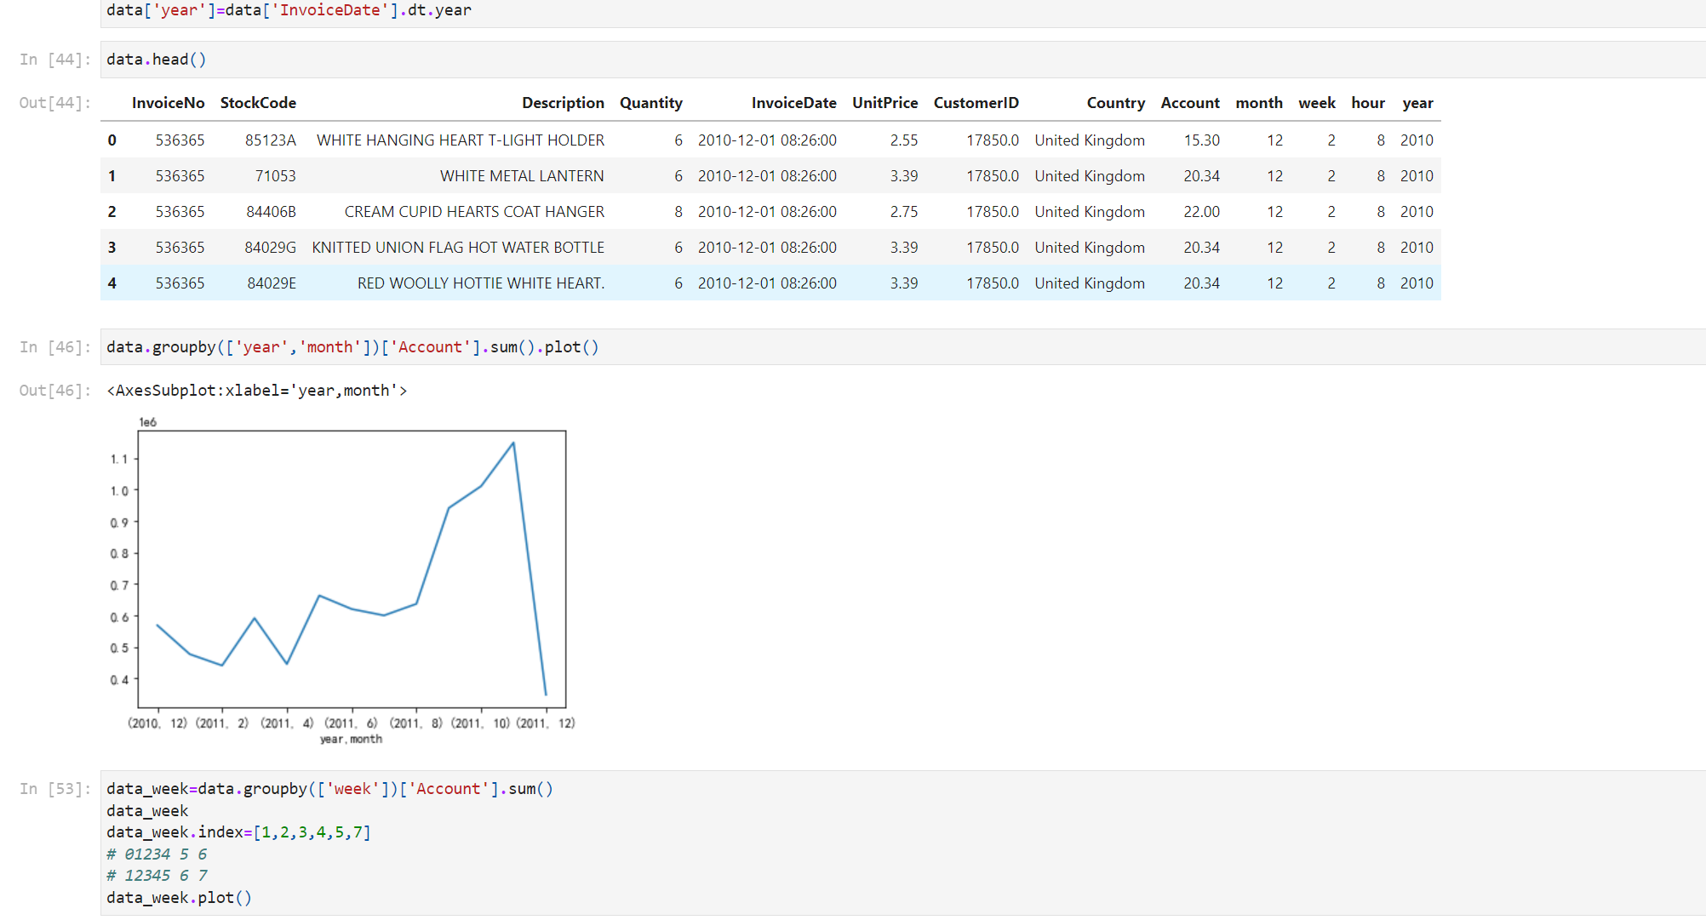Click the week column header
The height and width of the screenshot is (920, 1706).
coord(1316,103)
